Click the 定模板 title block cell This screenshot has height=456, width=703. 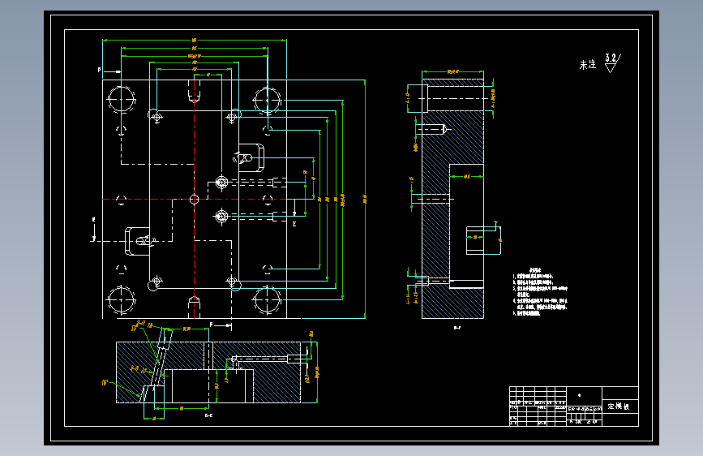[619, 407]
